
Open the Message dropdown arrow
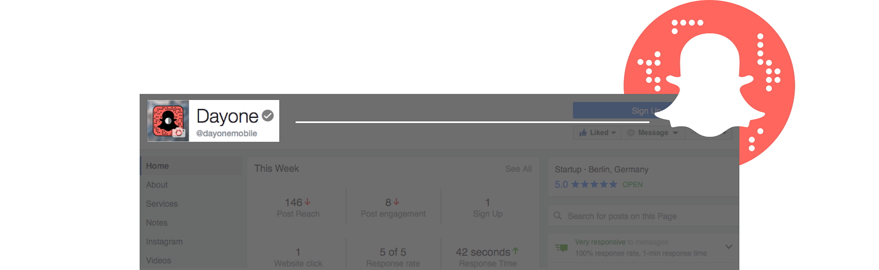676,133
